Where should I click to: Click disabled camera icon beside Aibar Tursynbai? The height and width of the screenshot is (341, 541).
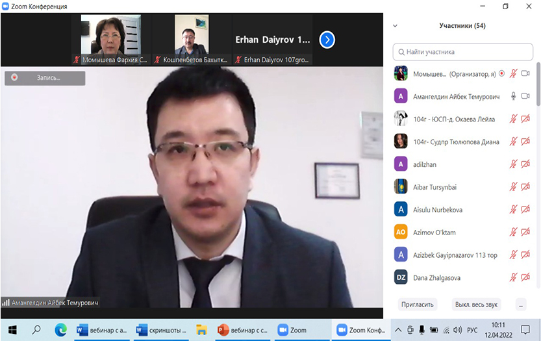pyautogui.click(x=525, y=187)
